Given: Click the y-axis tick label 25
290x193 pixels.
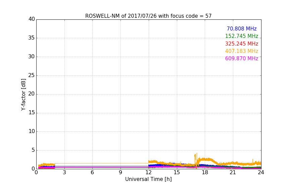Looking at the screenshot, I should tap(32, 75).
